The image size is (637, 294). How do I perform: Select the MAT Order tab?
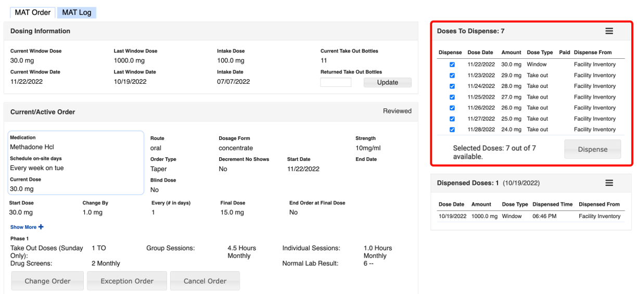tap(33, 12)
